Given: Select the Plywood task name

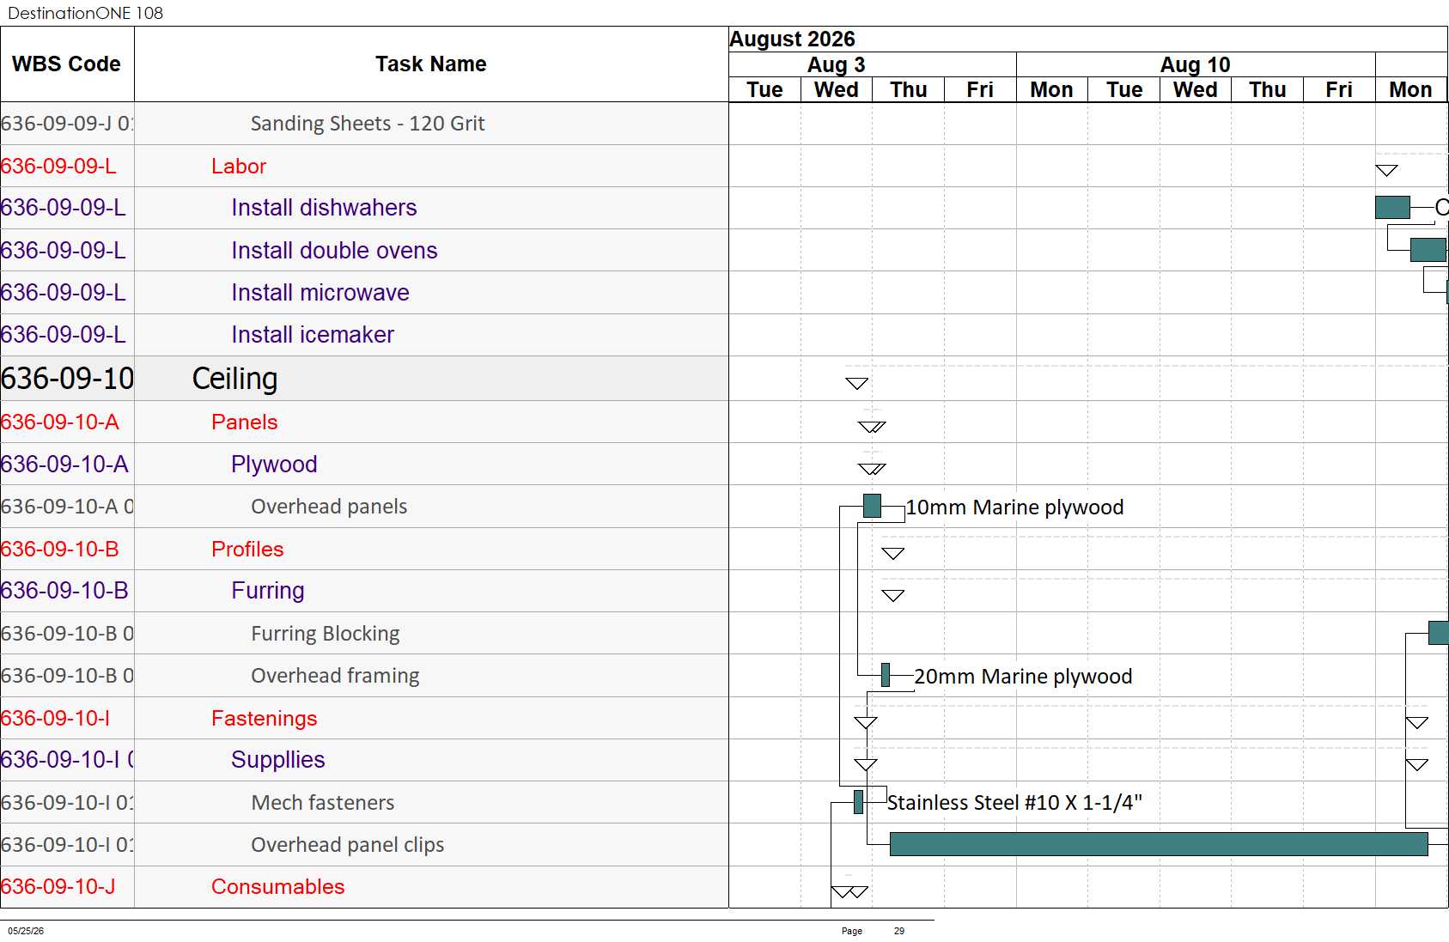Looking at the screenshot, I should tap(274, 465).
